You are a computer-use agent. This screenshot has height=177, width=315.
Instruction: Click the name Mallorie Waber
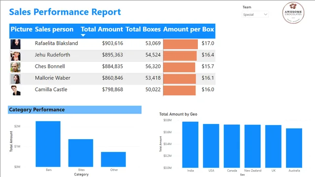pos(53,78)
